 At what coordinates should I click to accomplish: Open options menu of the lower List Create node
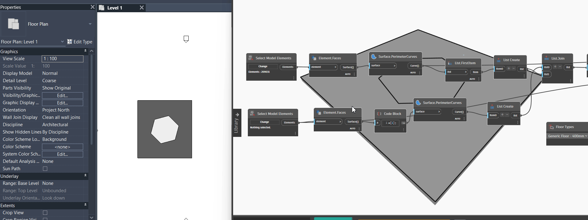(517, 122)
